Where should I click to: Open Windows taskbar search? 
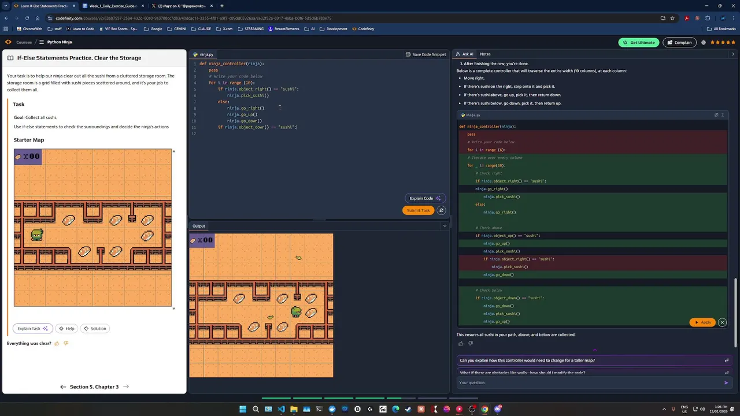tap(256, 409)
